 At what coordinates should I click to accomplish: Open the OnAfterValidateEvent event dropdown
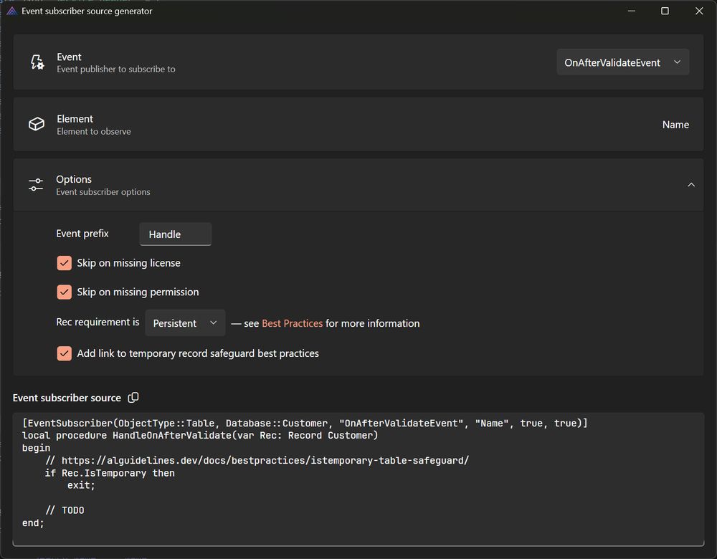coord(623,62)
